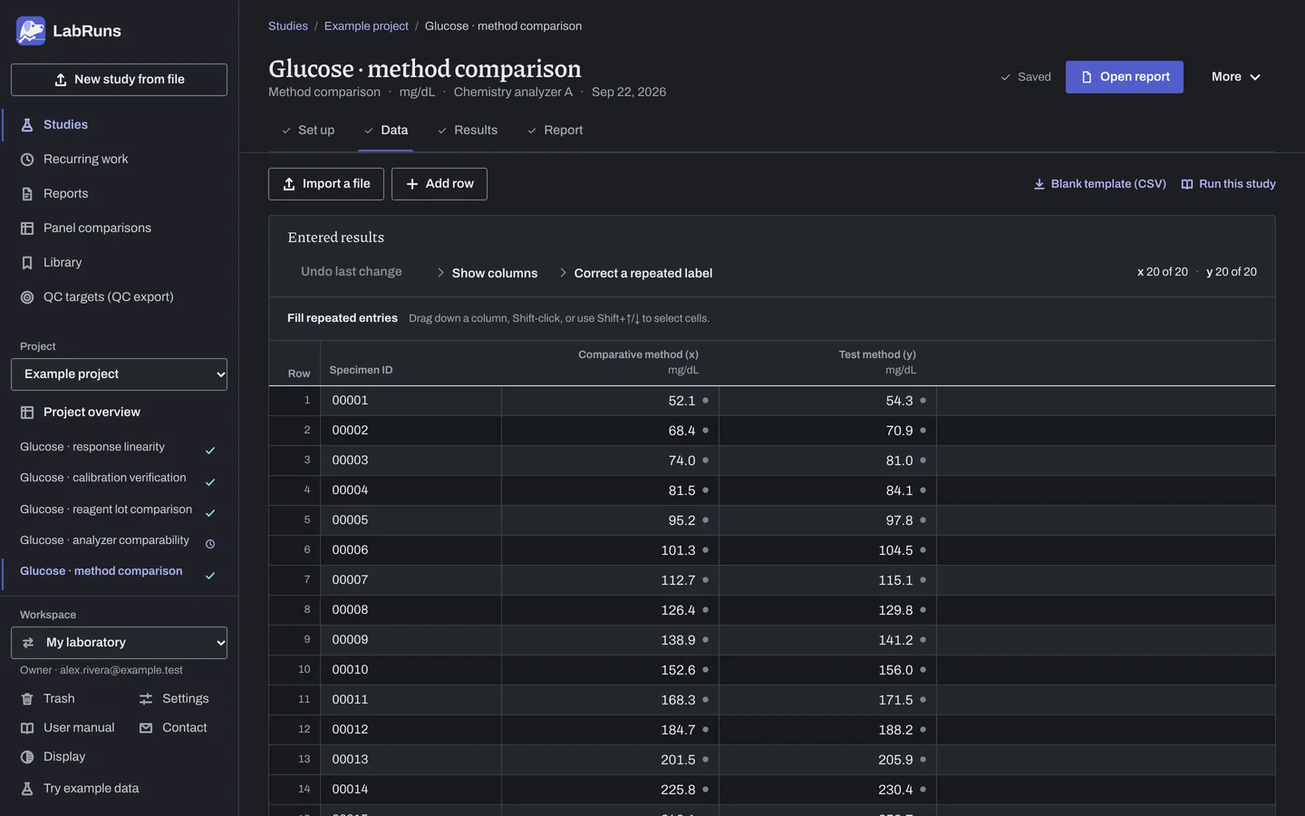Open workspace Settings
Screen dimensions: 1305x816
(x=174, y=699)
